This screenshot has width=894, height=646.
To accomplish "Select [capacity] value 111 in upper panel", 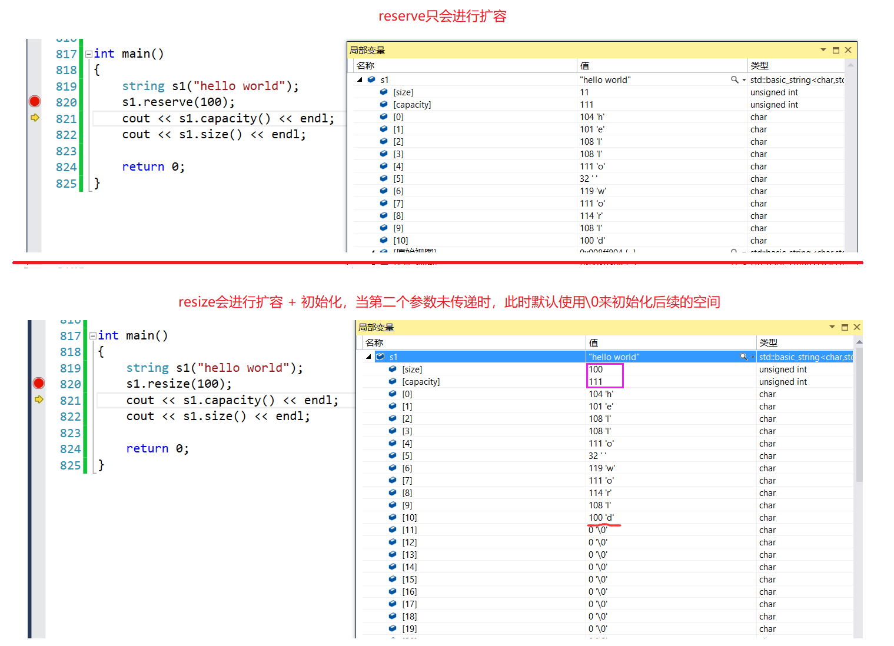I will 587,105.
